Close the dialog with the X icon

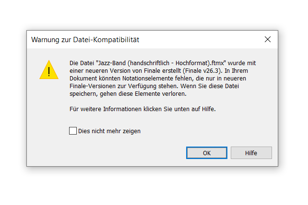click(268, 39)
